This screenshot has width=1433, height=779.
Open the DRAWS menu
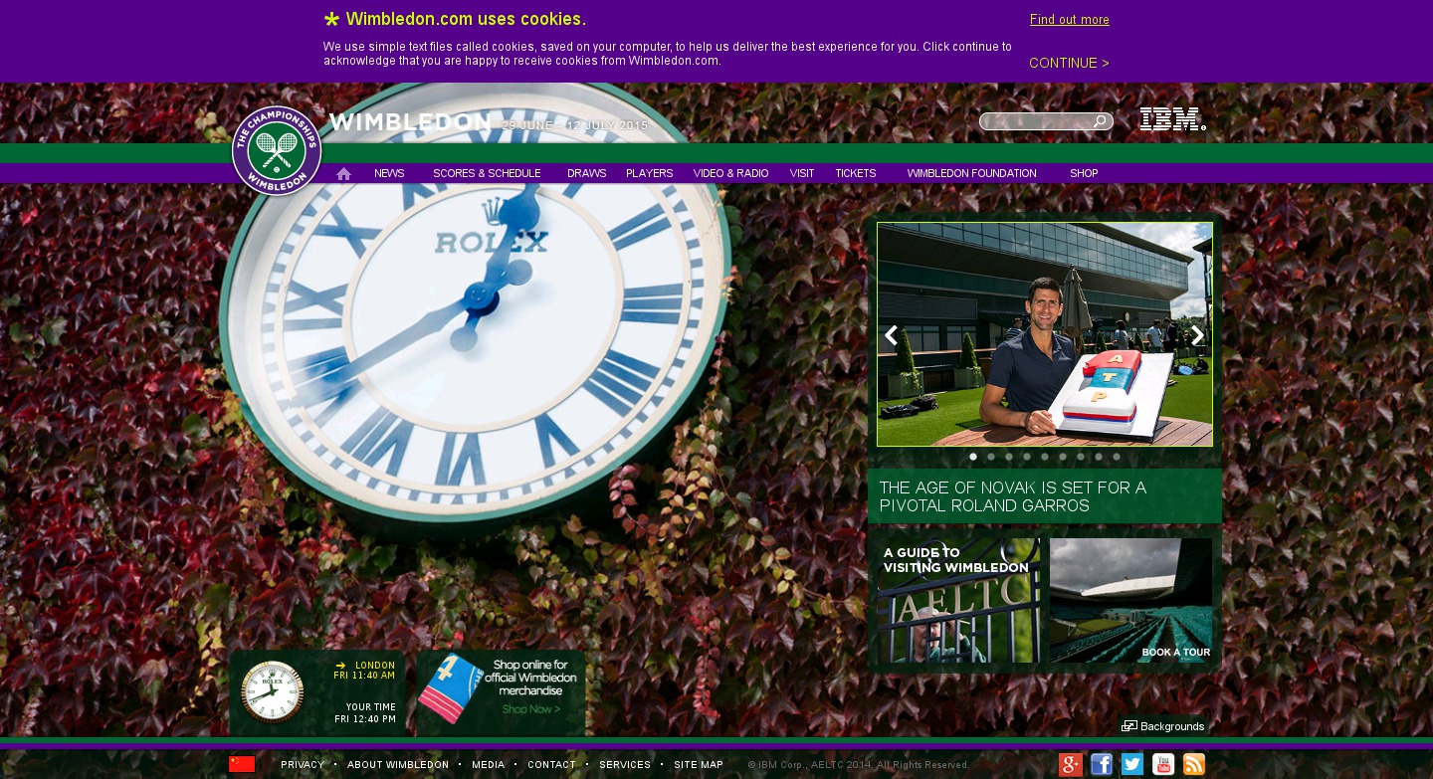tap(587, 173)
